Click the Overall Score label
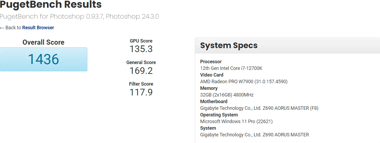 click(x=43, y=42)
